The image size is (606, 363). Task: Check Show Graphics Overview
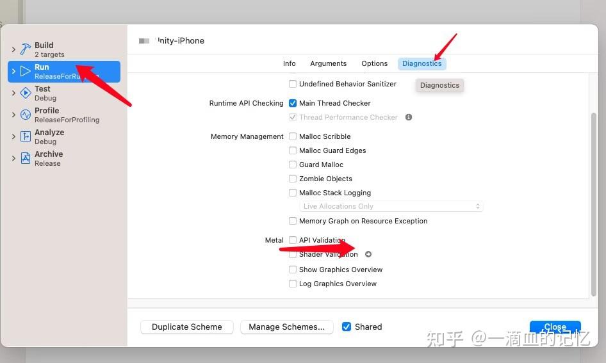click(x=293, y=270)
